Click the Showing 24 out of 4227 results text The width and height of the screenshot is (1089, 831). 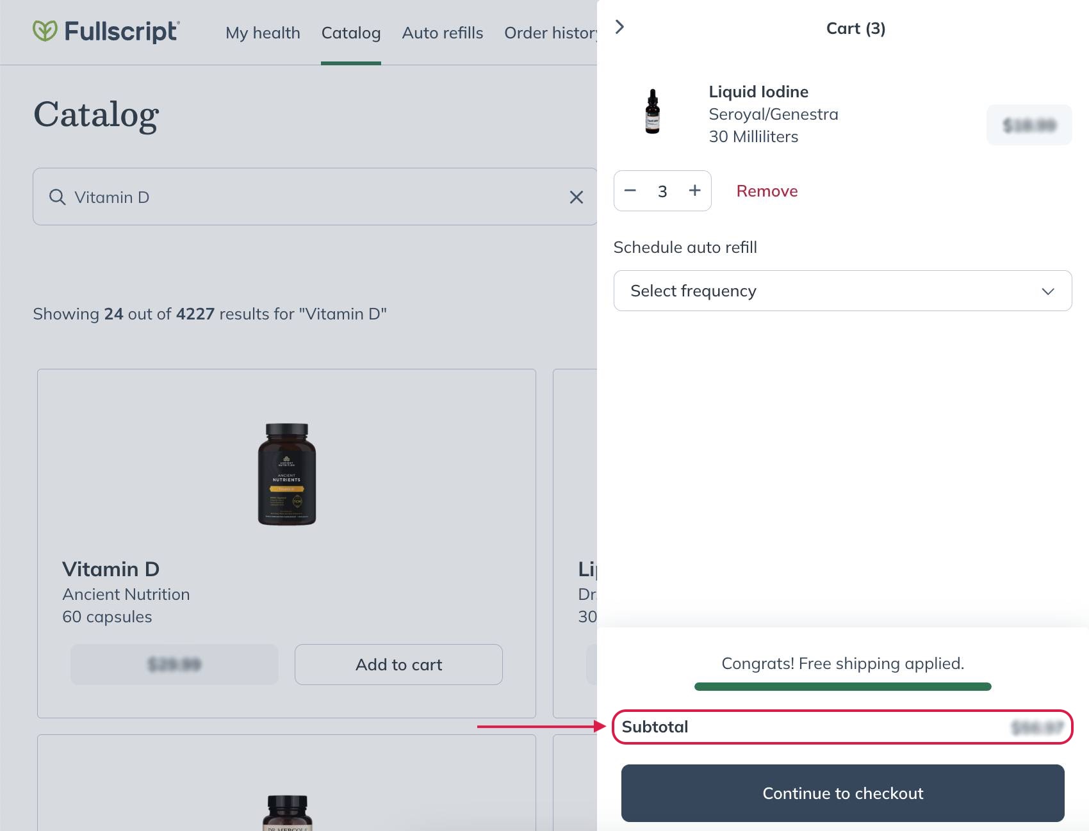[x=209, y=314]
